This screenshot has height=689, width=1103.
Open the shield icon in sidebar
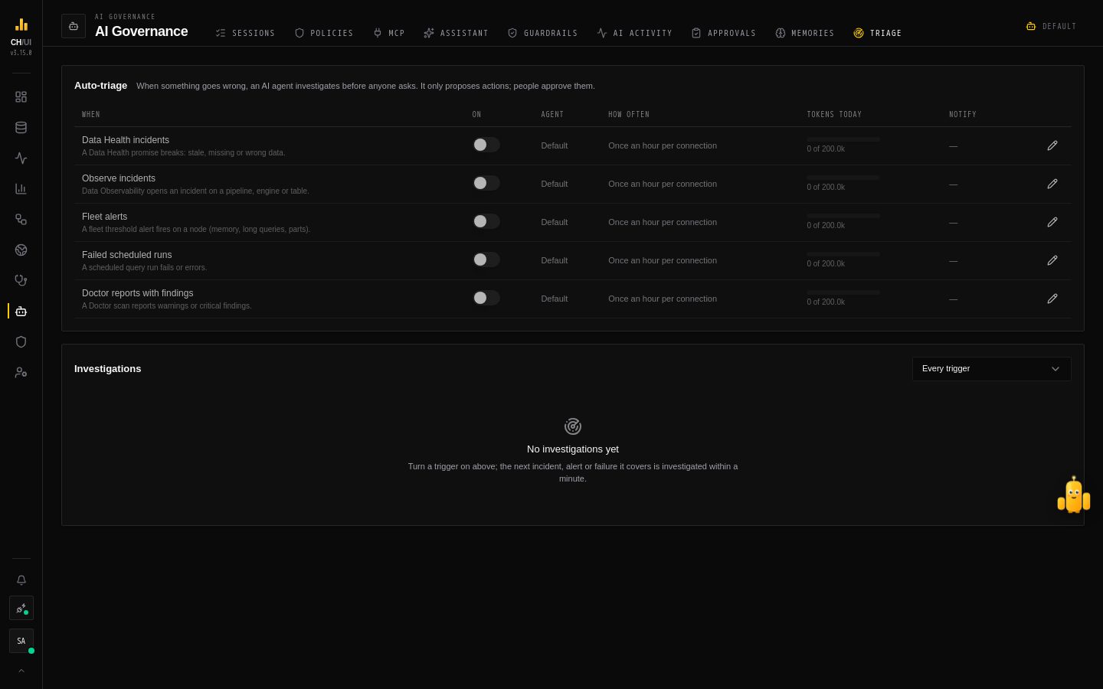(21, 342)
